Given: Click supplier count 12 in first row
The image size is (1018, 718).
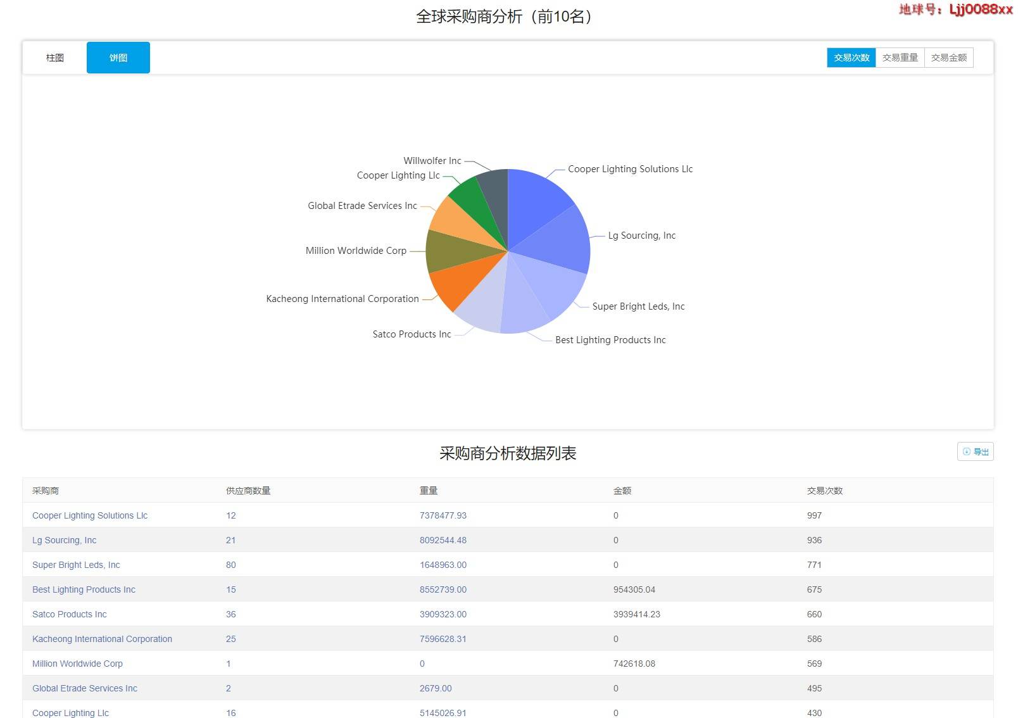Looking at the screenshot, I should [231, 515].
